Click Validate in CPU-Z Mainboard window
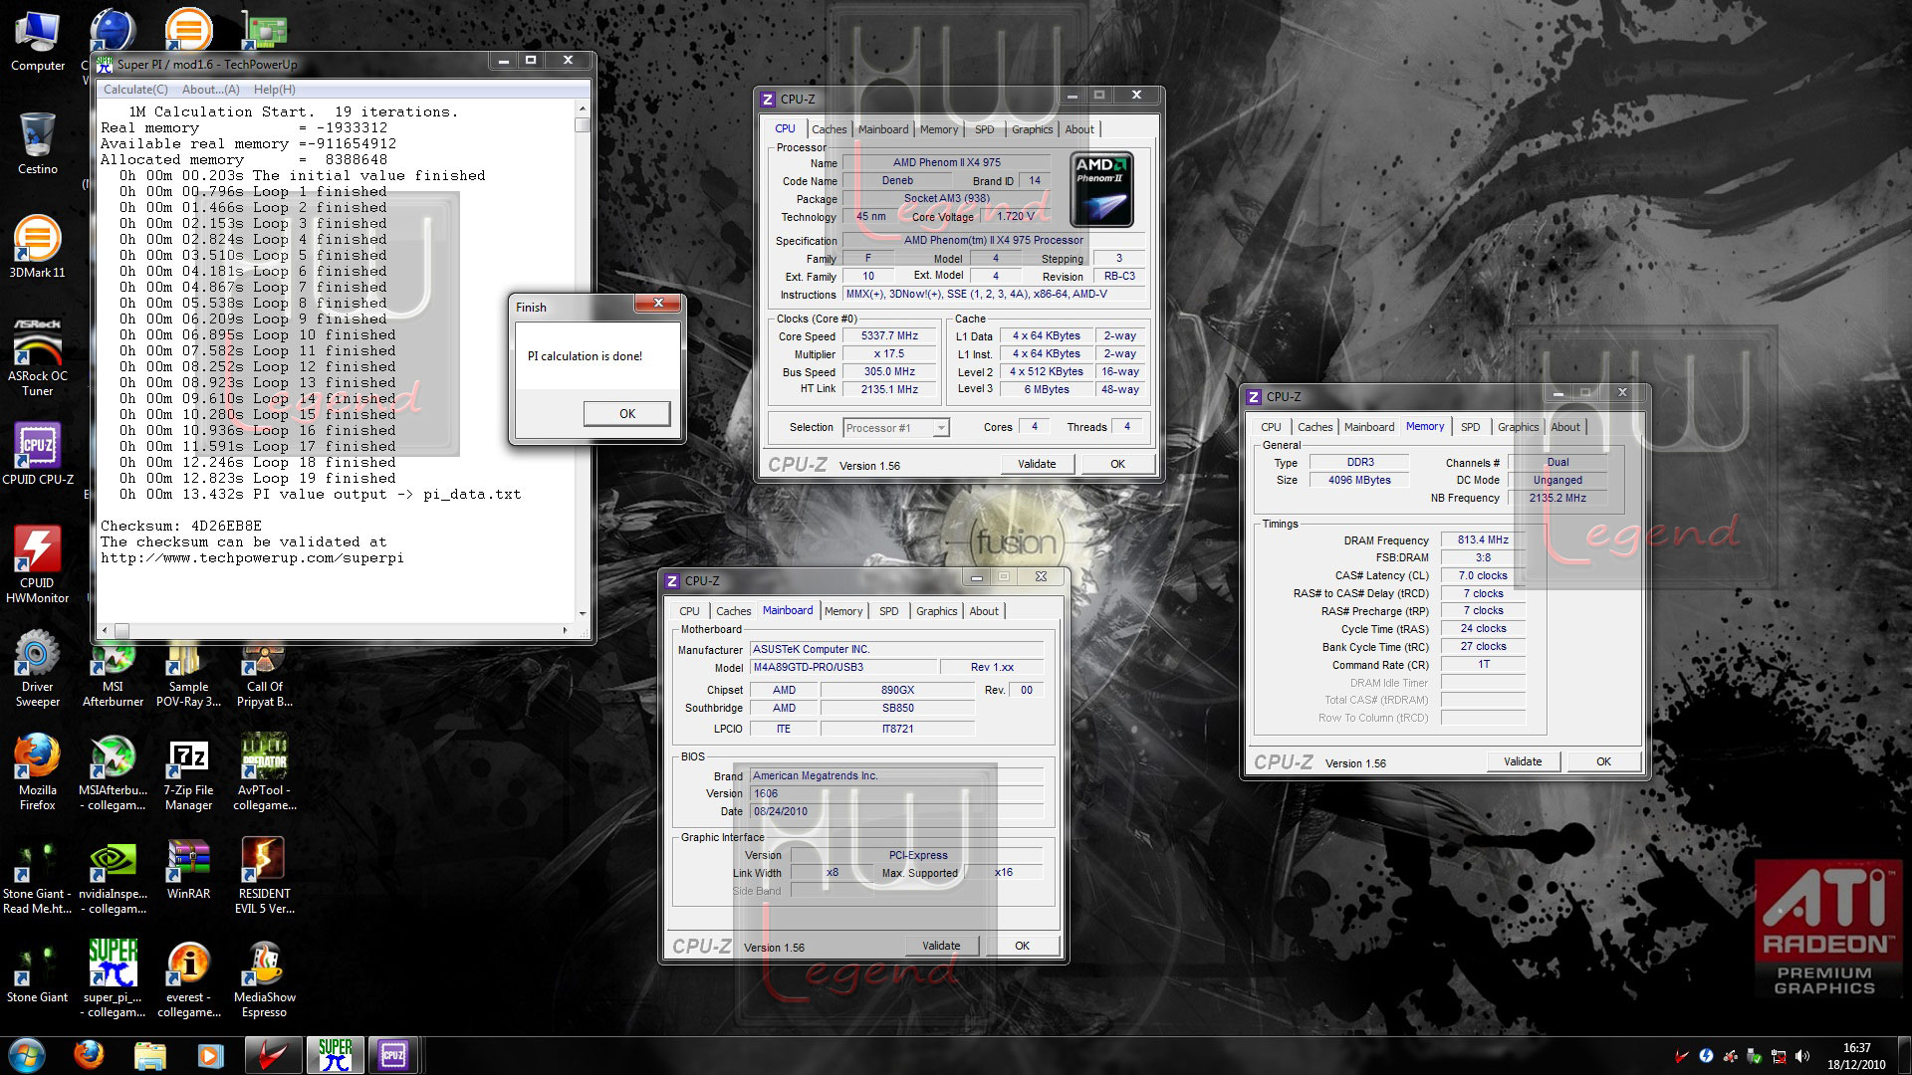 [941, 946]
